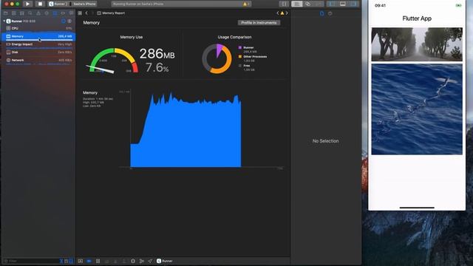
Task: Click the gray Free legend swatch
Action: (240, 66)
